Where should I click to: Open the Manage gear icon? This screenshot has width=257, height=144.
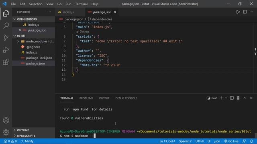(6, 132)
